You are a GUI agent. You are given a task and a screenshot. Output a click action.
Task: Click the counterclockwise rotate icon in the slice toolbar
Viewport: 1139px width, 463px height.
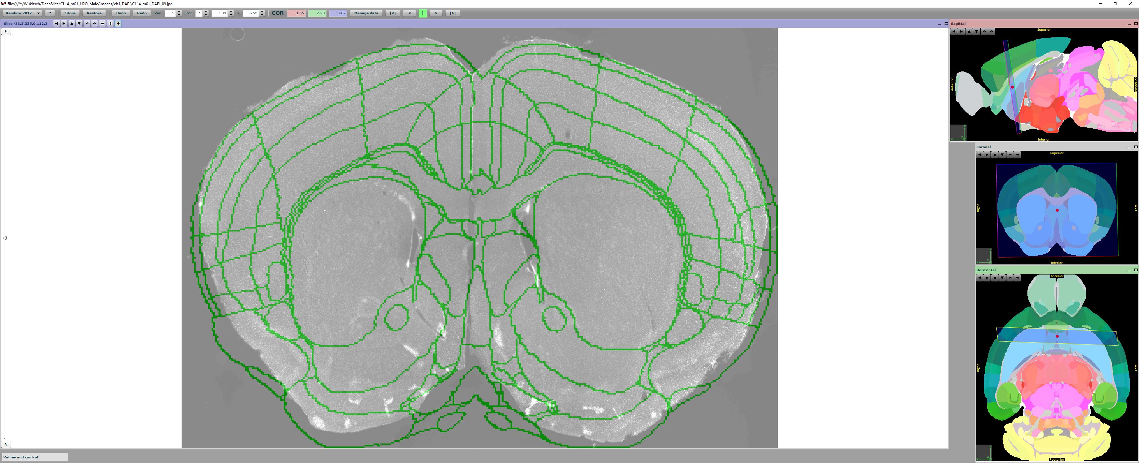[x=87, y=23]
